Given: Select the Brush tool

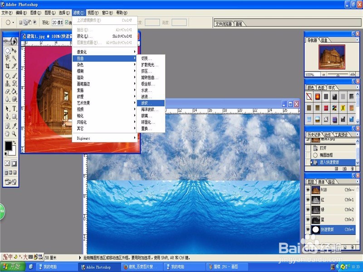Looking at the screenshot, I should pyautogui.click(x=14, y=76).
